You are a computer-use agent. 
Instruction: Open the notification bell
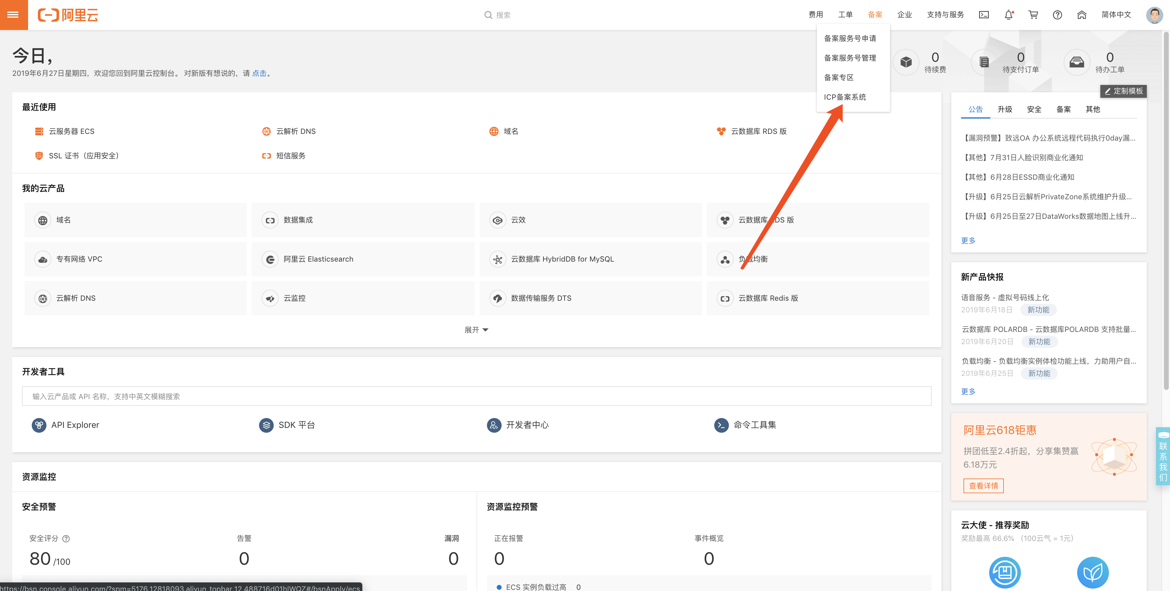1009,15
